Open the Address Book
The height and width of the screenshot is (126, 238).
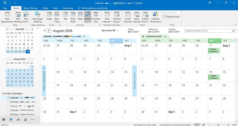coord(172,17)
